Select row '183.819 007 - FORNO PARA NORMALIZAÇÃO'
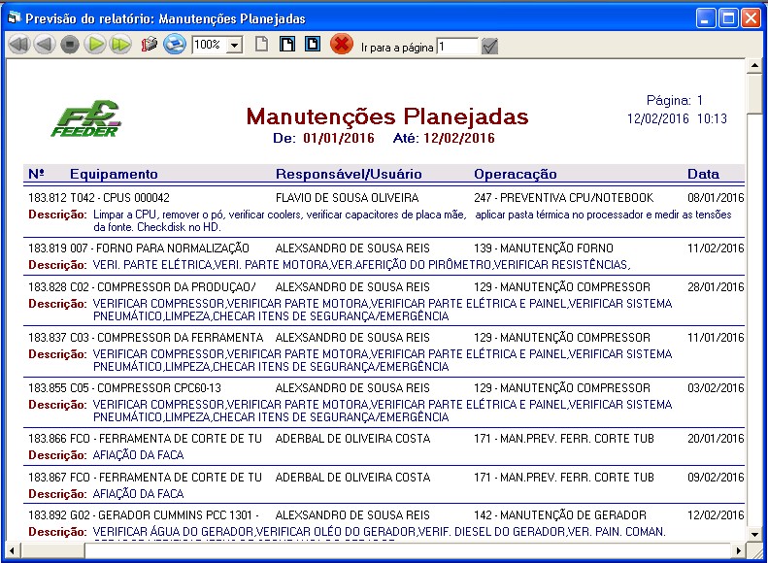768x563 pixels. (x=384, y=248)
